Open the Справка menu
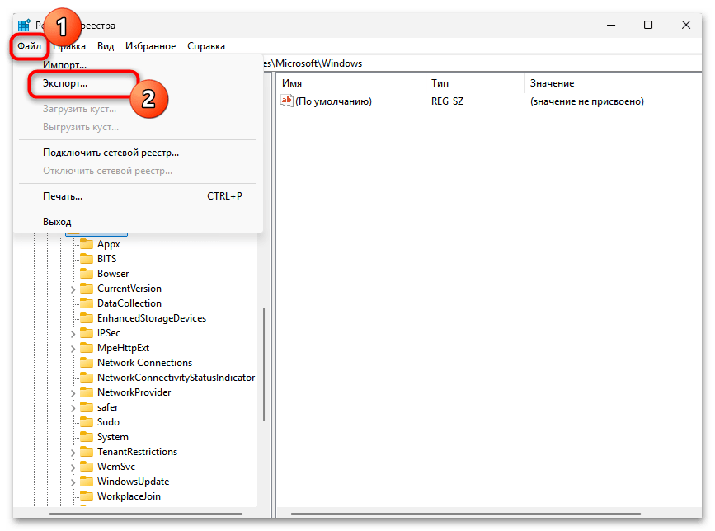Screen dimensions: 715x531 (x=205, y=46)
